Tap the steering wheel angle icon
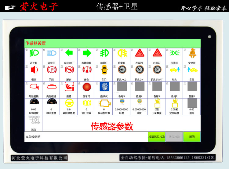Image resolution: width=229 pixels, height=169 pixels. [69, 103]
